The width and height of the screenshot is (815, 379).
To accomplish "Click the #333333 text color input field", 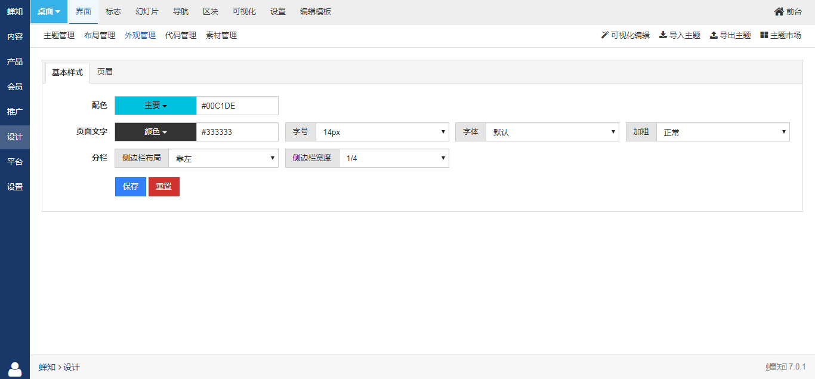I will (237, 132).
